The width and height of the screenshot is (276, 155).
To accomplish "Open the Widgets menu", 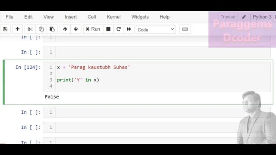I will tap(140, 17).
